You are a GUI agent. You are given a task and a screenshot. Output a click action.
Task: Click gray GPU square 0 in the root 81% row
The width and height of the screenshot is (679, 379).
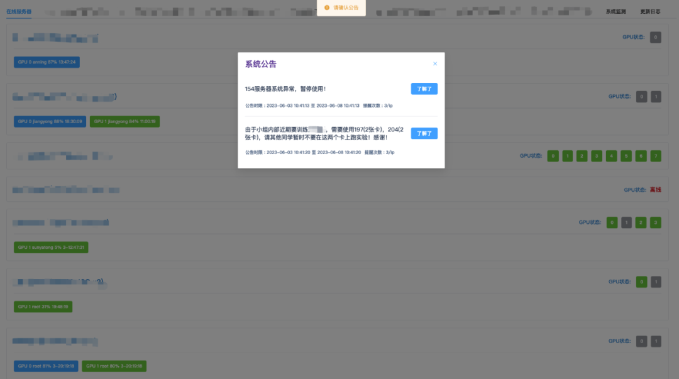(641, 341)
